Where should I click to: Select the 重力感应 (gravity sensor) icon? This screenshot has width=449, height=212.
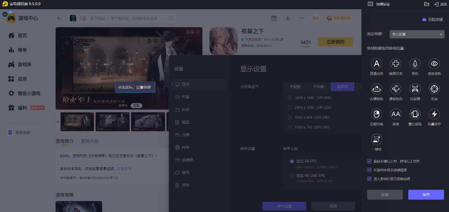click(415, 114)
